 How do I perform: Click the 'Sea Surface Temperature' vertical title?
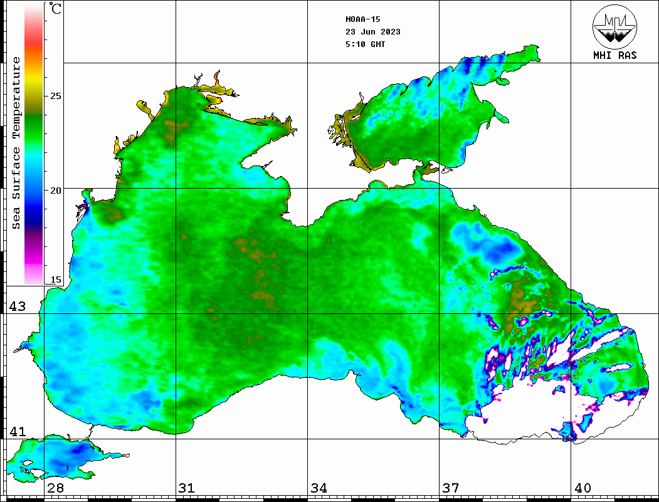[x=16, y=144]
